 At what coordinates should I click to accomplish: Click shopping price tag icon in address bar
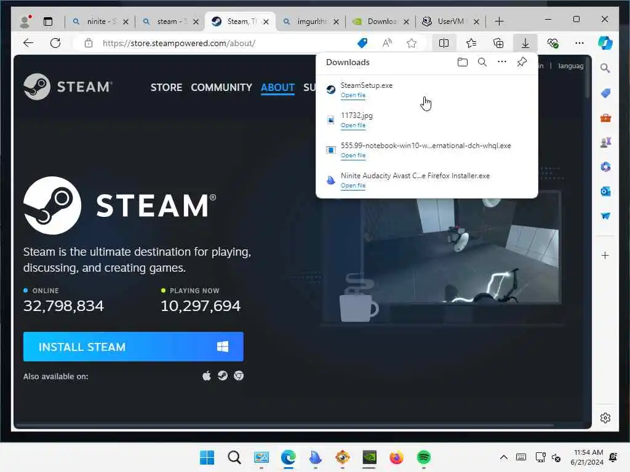[362, 43]
